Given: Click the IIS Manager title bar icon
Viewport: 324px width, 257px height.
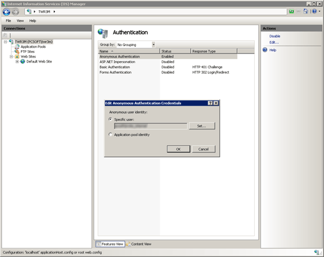Looking at the screenshot, I should point(4,4).
